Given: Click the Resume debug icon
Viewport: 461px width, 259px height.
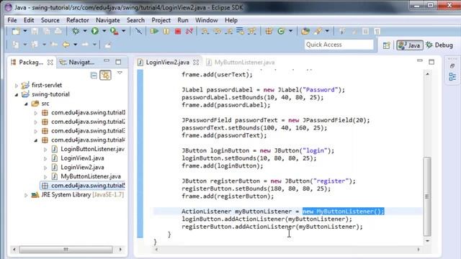Looking at the screenshot, I should coord(154,31).
